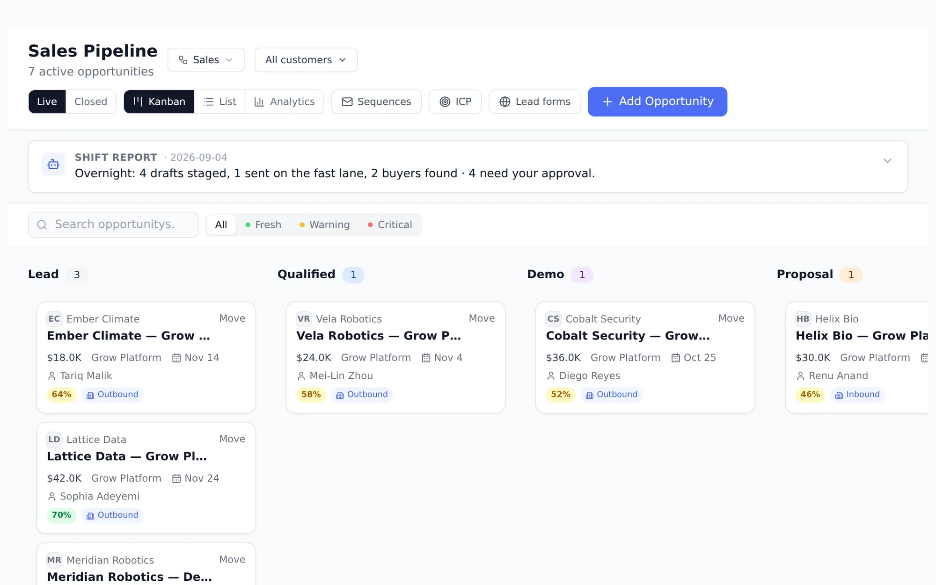936x585 pixels.
Task: Click person icon next to Tariq Malik
Action: pyautogui.click(x=51, y=376)
